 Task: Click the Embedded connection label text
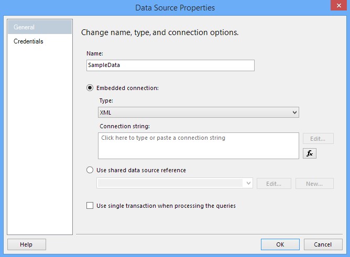point(127,88)
